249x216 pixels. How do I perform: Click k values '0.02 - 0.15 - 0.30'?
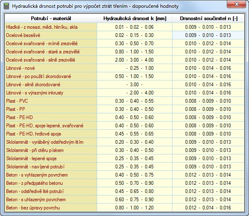point(135,35)
